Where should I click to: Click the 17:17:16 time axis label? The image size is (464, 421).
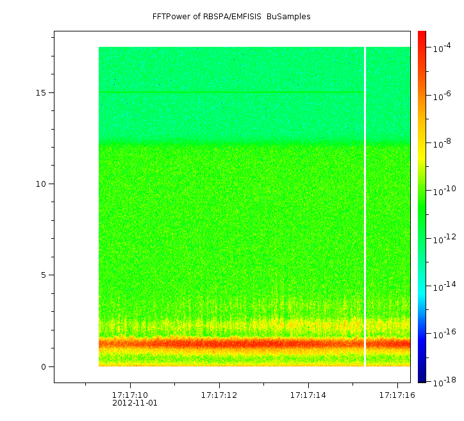(397, 395)
